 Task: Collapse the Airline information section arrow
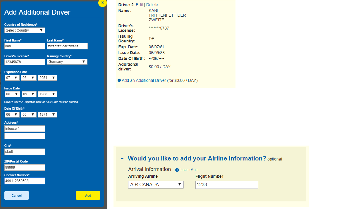(x=122, y=159)
